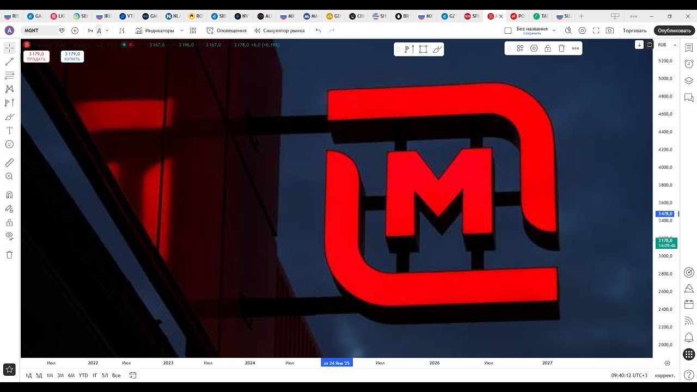
Task: Select the Text annotation tool
Action: pos(9,131)
